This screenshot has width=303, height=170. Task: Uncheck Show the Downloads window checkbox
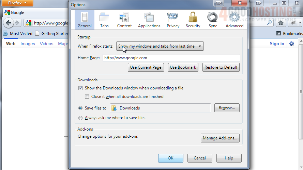pos(80,88)
